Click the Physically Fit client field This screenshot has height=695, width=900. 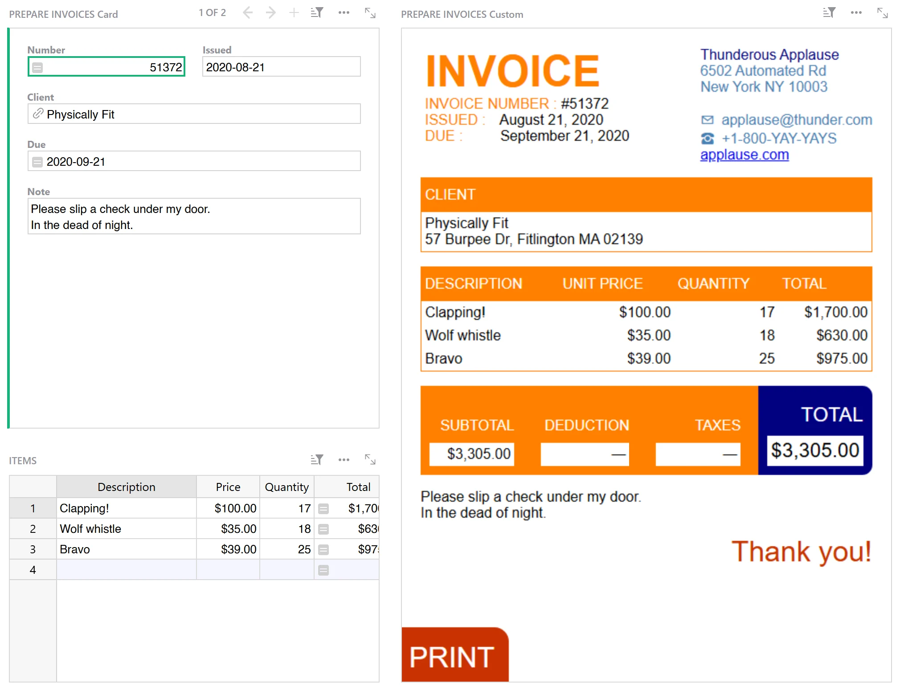tap(194, 114)
